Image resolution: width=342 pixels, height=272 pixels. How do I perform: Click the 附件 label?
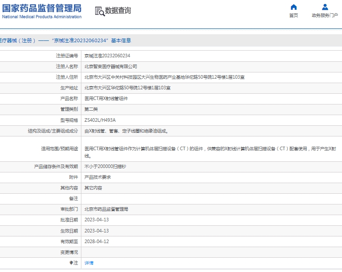[x=73, y=177]
